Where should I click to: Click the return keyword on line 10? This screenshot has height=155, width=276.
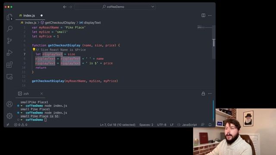click(41, 68)
